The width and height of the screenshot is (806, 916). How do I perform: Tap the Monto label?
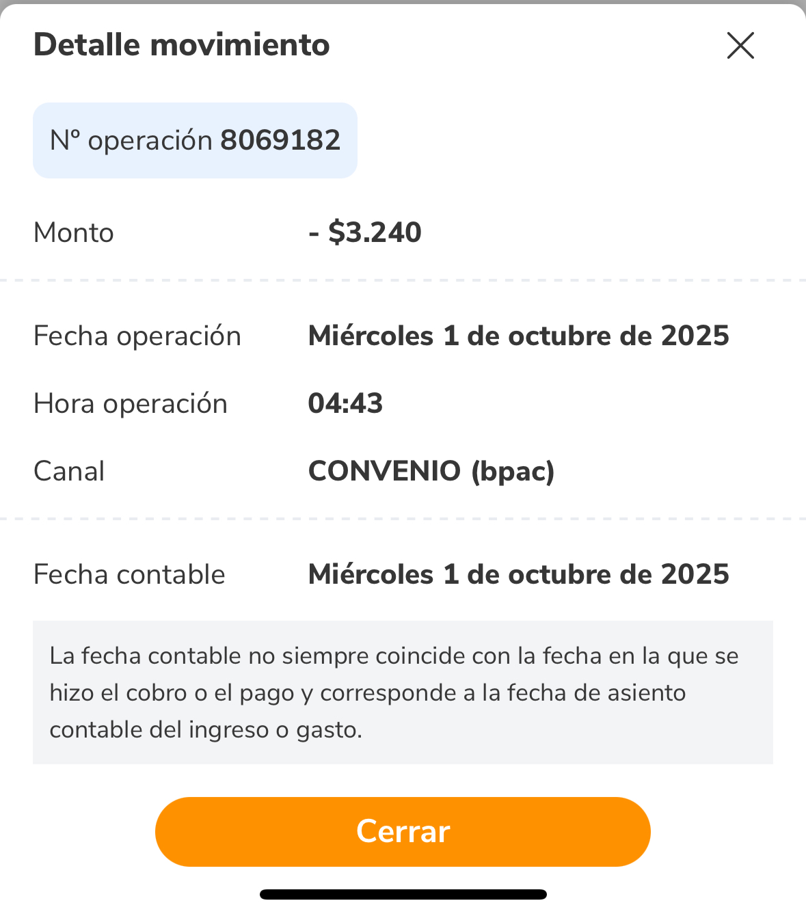[x=74, y=233]
